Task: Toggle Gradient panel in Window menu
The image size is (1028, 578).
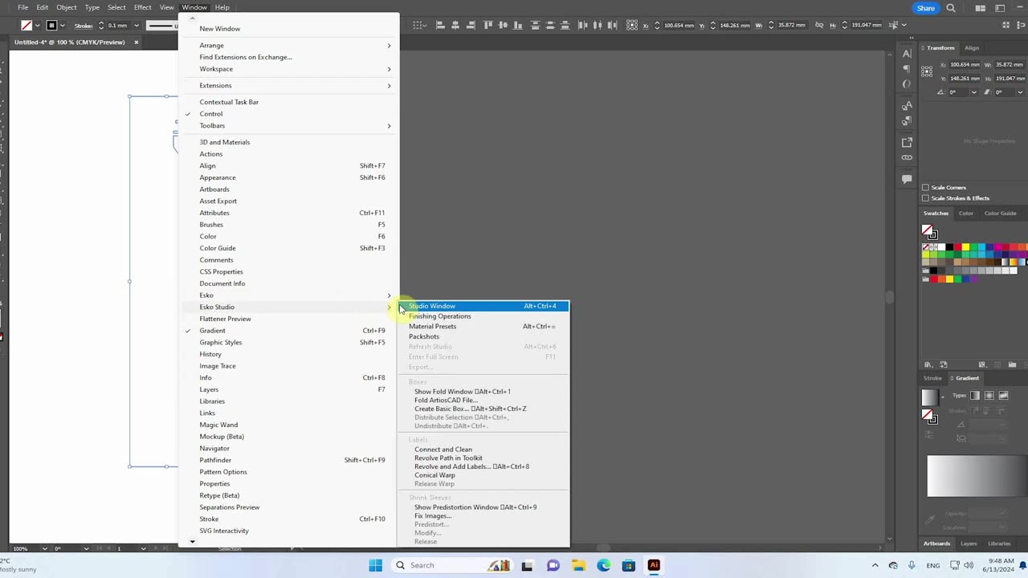Action: point(289,331)
